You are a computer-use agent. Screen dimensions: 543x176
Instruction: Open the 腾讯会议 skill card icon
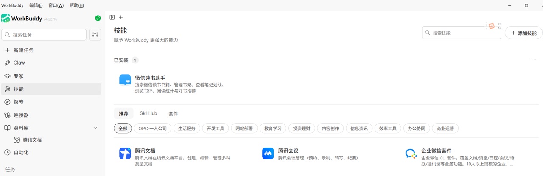[268, 154]
